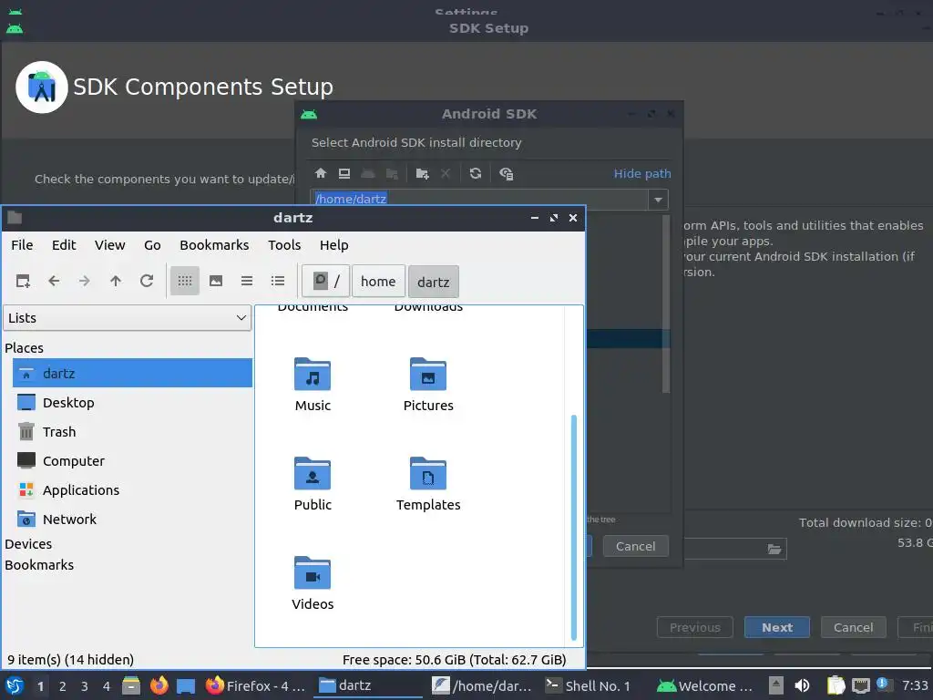The height and width of the screenshot is (700, 933).
Task: Click Desktop directory icon in Android SDK dialog
Action: [343, 173]
